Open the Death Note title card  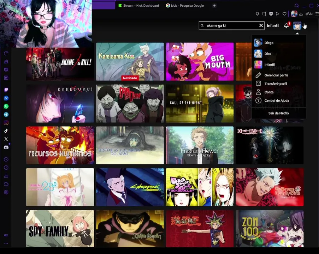(270, 145)
